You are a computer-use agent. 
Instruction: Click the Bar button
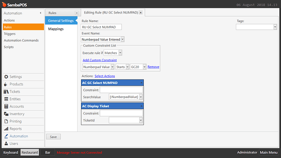(x=48, y=152)
